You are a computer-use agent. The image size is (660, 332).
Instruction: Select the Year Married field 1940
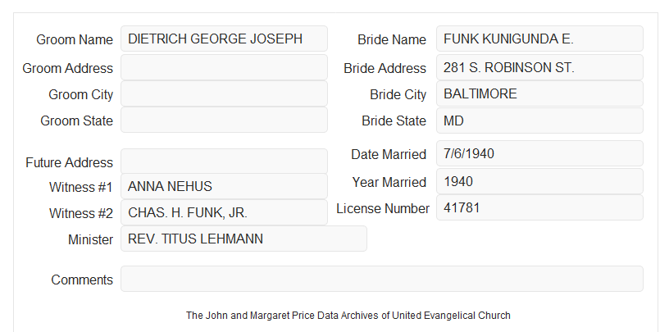[x=539, y=181]
